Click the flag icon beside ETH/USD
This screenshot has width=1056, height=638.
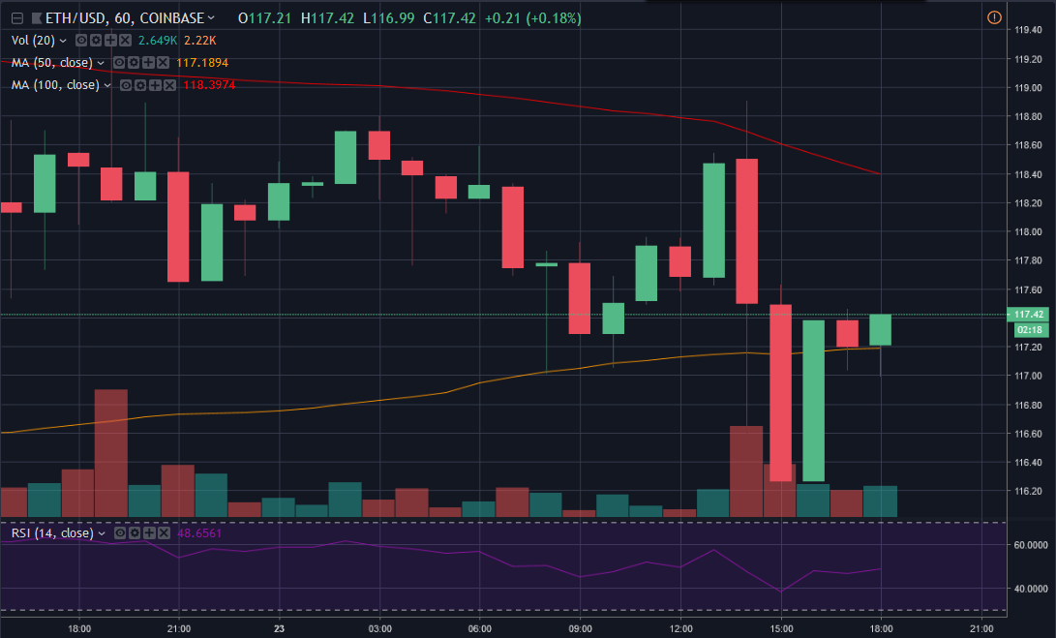click(x=37, y=18)
